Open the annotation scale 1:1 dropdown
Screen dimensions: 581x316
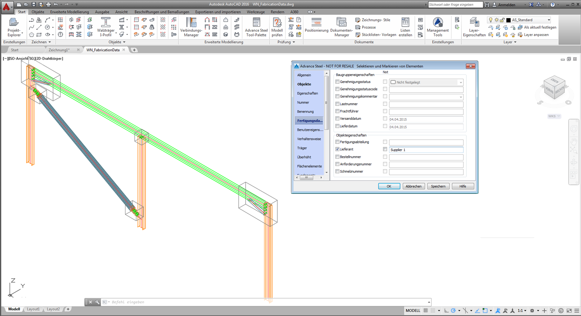click(522, 311)
